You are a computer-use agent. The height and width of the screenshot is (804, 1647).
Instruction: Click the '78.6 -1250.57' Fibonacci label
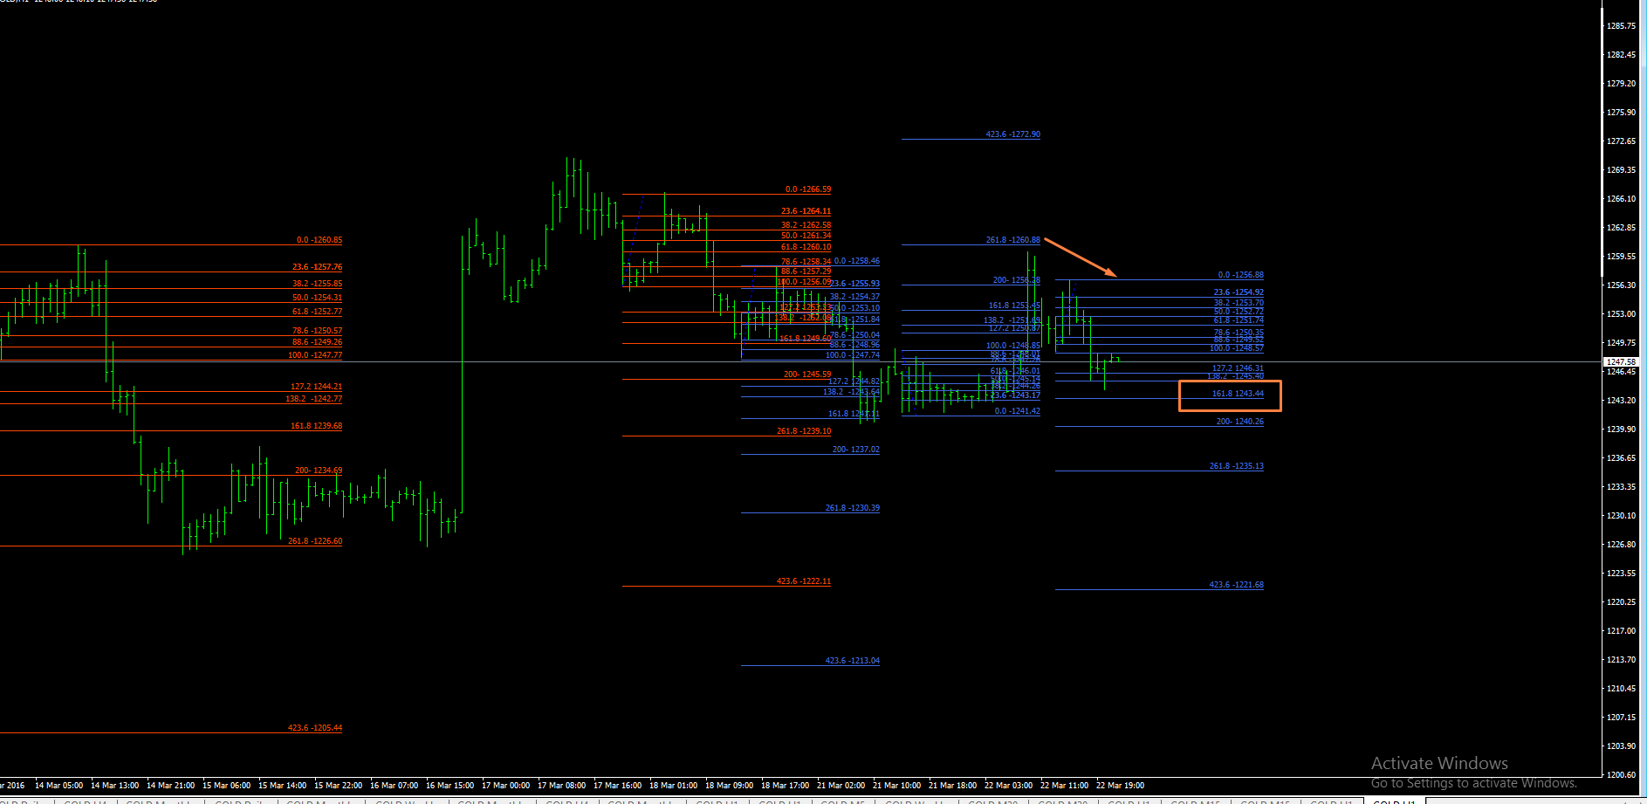[x=318, y=331]
